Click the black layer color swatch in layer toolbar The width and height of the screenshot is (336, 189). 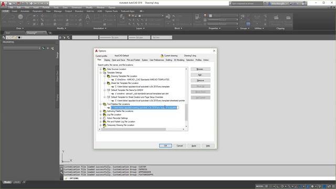(19, 37)
